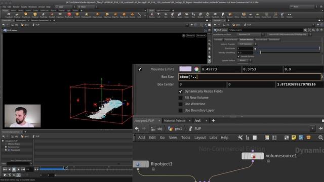
Task: Switch to the Particle Motion parameter tab
Action: (231, 39)
